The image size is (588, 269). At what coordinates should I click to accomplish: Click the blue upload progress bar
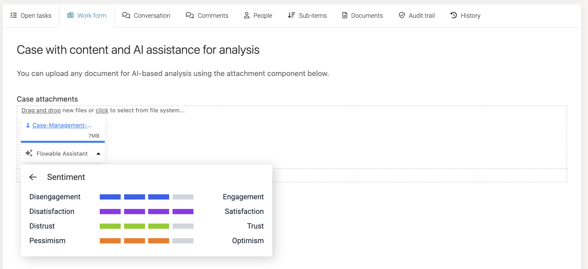tap(63, 142)
